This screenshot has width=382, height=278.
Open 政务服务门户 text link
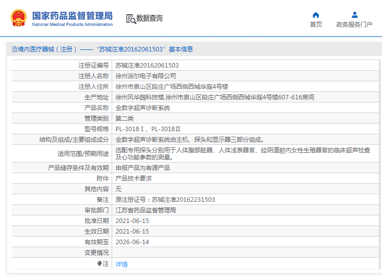(x=354, y=25)
